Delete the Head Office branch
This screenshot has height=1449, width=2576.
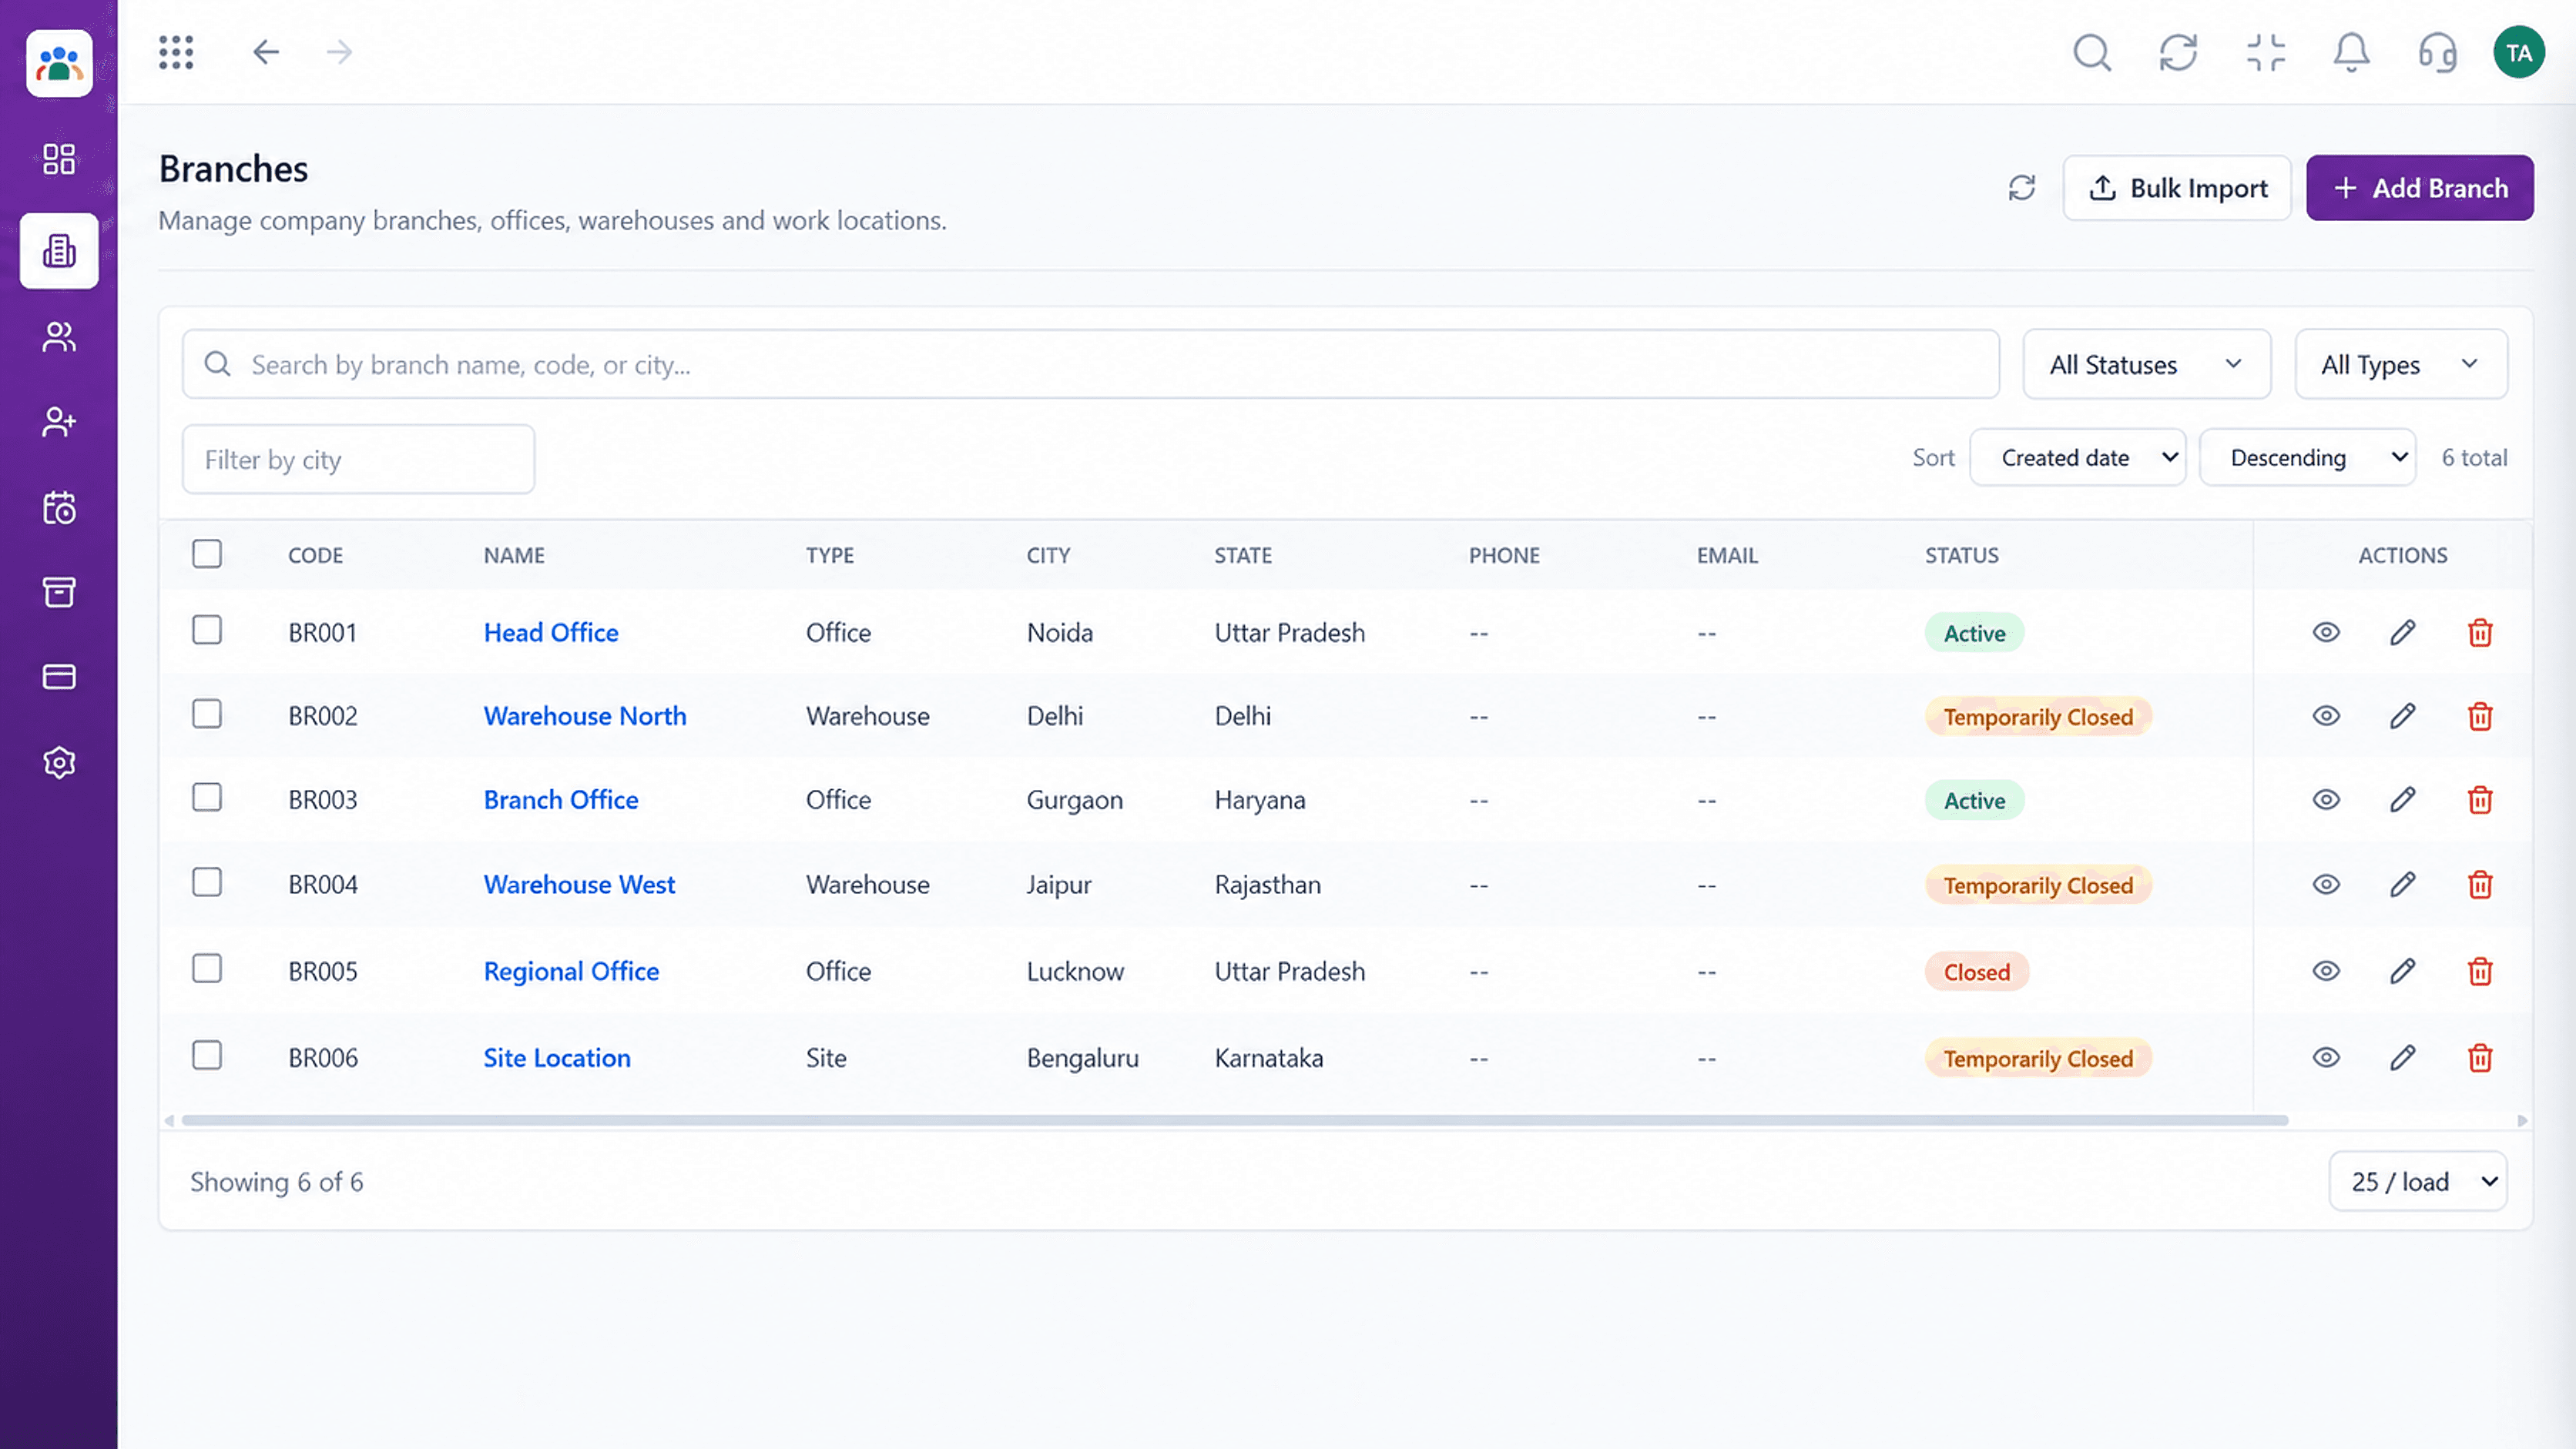[x=2479, y=633]
